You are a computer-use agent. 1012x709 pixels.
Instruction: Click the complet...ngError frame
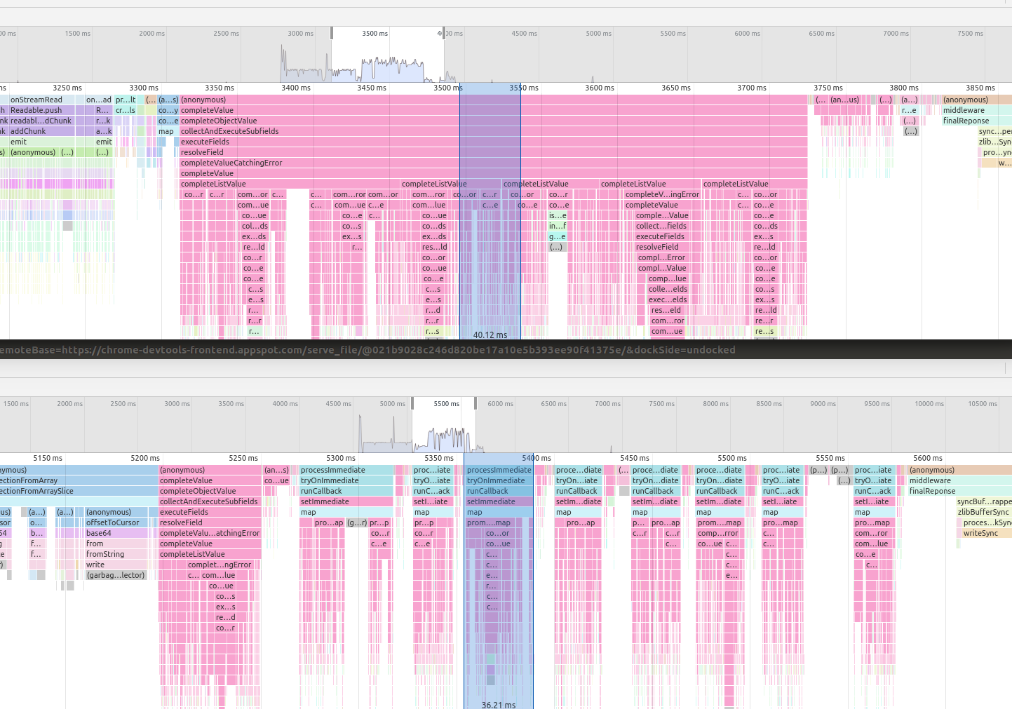tap(220, 565)
